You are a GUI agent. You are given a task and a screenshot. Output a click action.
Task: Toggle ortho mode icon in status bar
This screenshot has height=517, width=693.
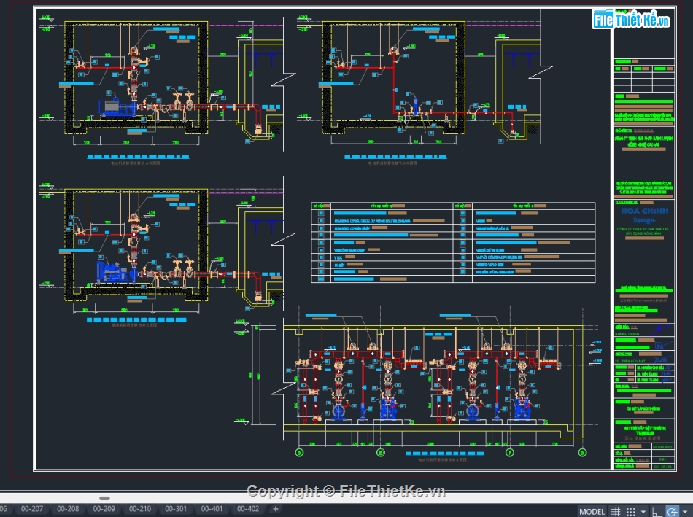[657, 511]
